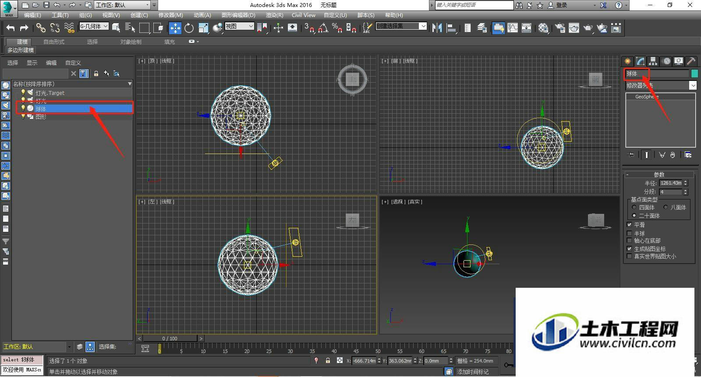Viewport: 701px width, 377px height.
Task: Click Use Pivot Point Center button
Action: 262,28
